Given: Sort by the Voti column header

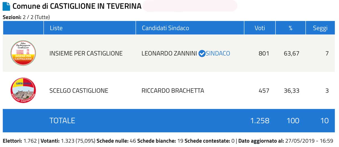Looking at the screenshot, I should 260,28.
